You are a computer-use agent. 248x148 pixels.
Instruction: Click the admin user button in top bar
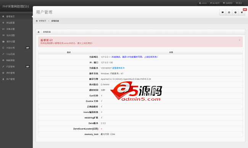pos(203,3)
